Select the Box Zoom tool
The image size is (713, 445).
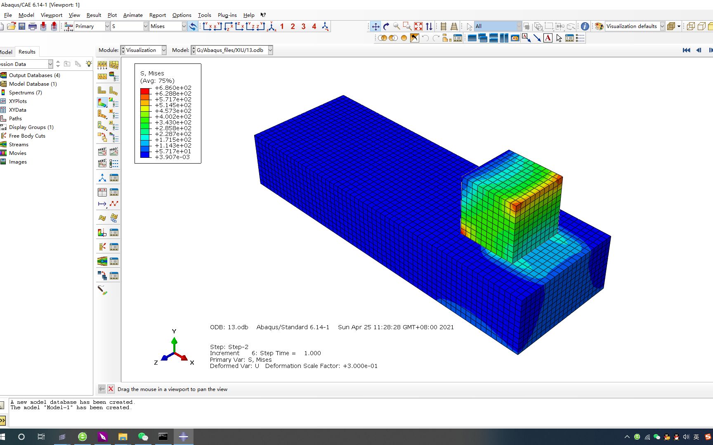click(x=407, y=26)
